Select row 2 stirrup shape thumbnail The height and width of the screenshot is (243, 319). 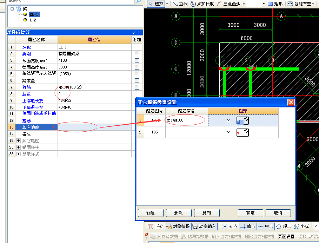242,133
